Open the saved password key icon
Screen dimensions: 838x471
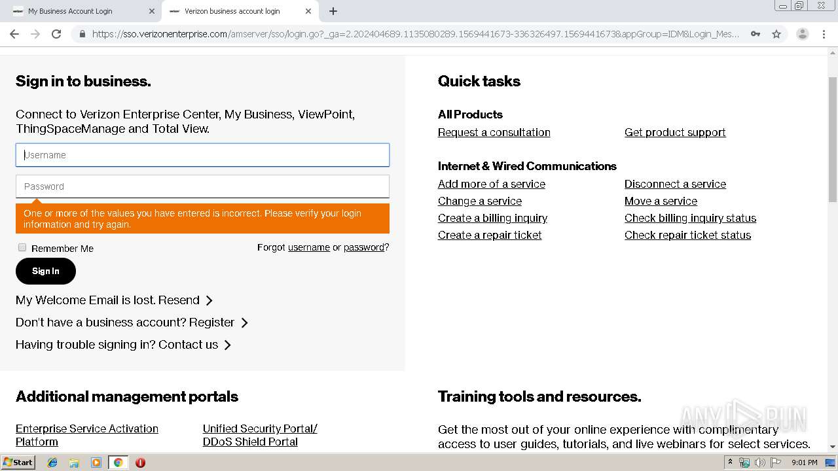click(756, 34)
